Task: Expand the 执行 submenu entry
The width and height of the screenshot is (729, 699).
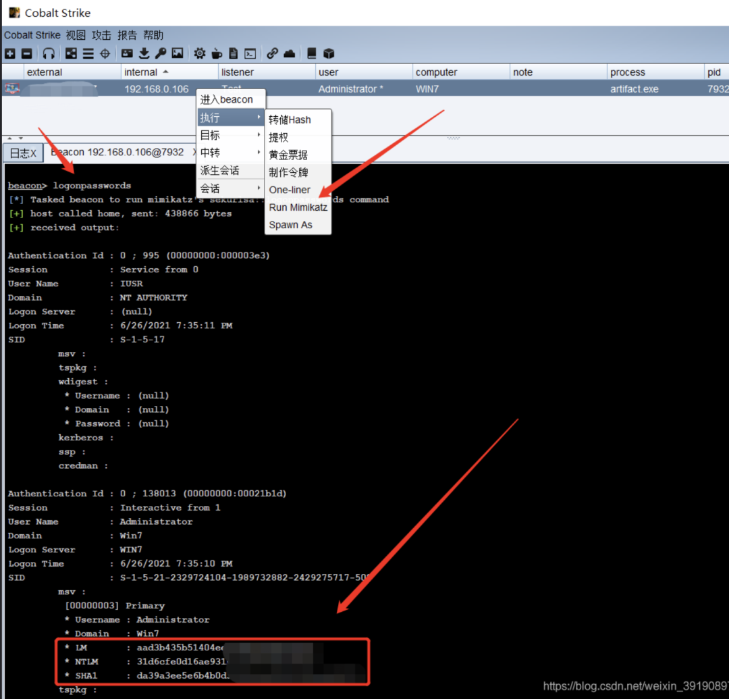Action: tap(231, 118)
